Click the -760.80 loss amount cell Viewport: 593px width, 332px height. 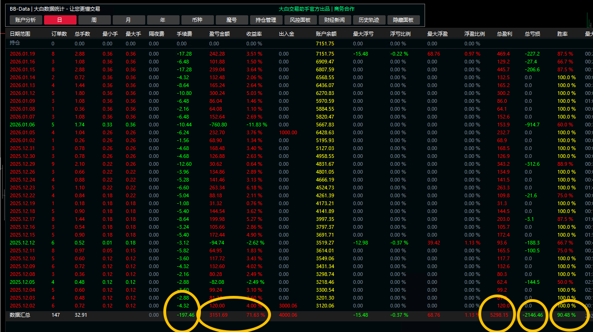(x=218, y=125)
